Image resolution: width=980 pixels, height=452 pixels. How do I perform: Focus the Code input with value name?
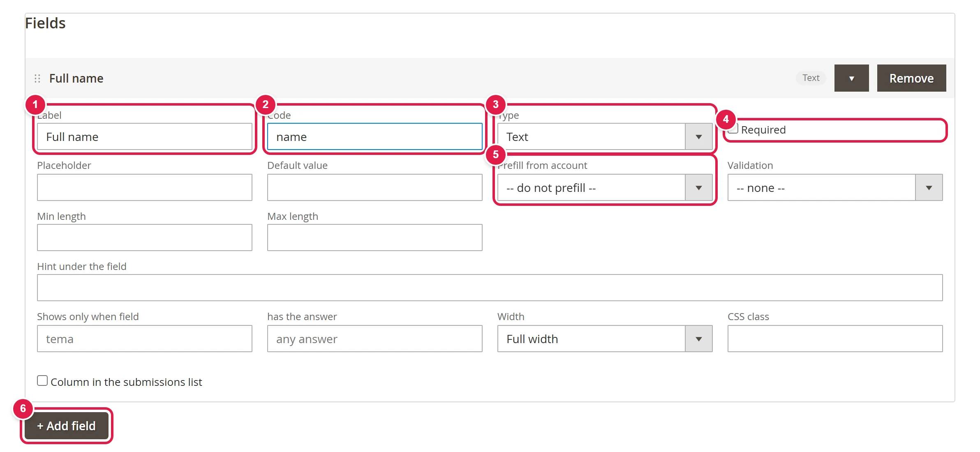pos(375,137)
